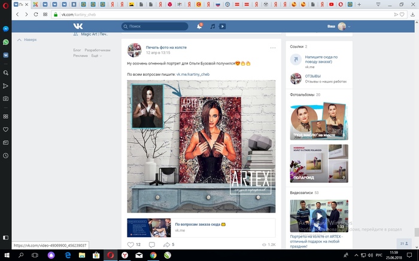Click the VK video icon in header

(222, 26)
